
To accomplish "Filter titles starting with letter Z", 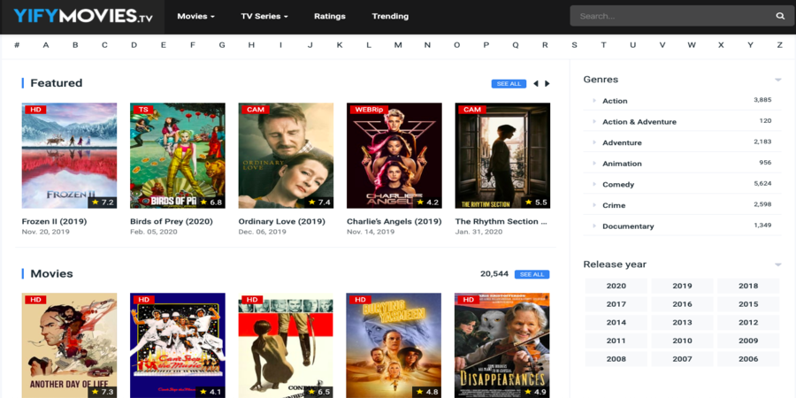I will (780, 45).
